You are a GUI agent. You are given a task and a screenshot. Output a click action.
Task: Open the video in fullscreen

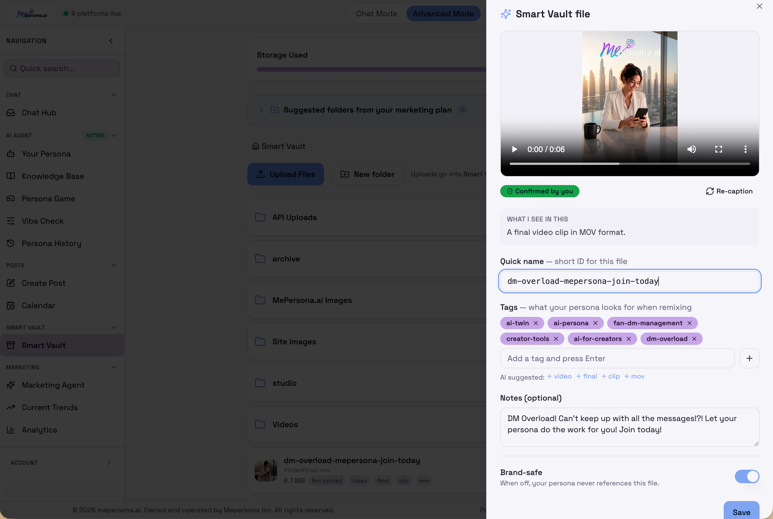pos(718,149)
